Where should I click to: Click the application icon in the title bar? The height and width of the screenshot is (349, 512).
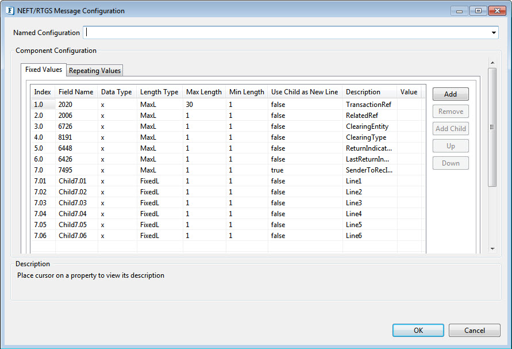tap(10, 11)
